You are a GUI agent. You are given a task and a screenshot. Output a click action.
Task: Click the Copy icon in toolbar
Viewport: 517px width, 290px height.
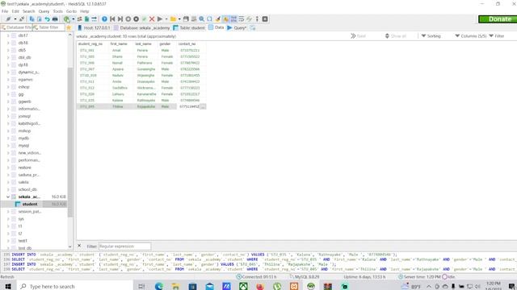click(32, 19)
